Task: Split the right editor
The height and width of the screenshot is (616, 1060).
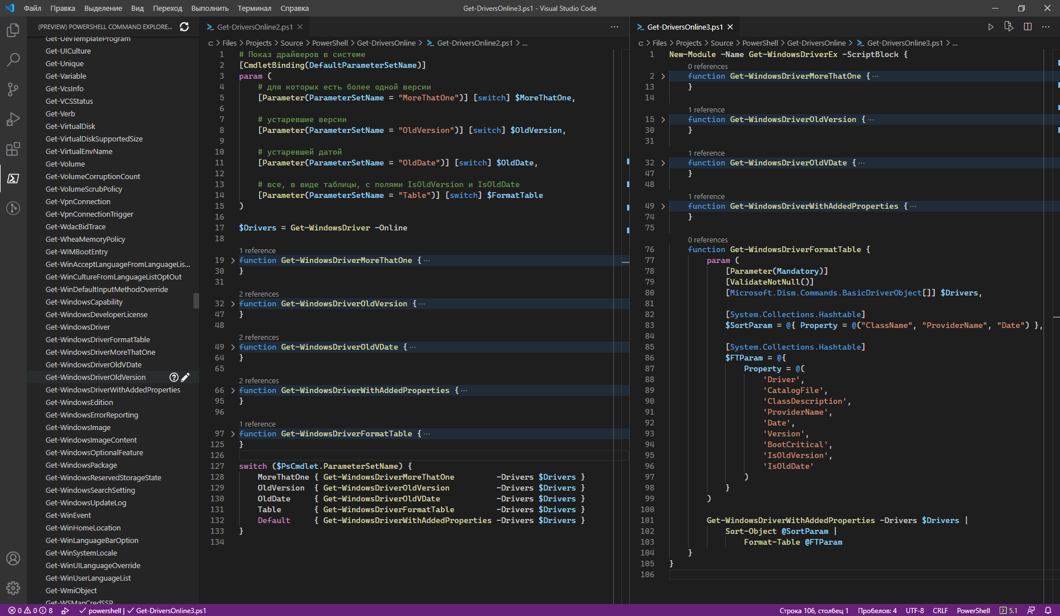Action: pyautogui.click(x=1027, y=27)
